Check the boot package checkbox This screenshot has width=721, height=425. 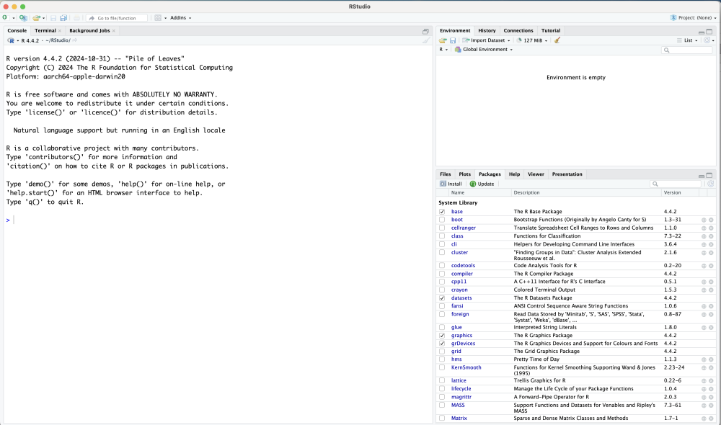442,220
